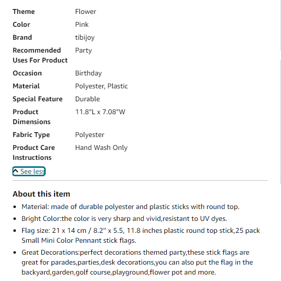Click the Color value Pink

tap(82, 24)
